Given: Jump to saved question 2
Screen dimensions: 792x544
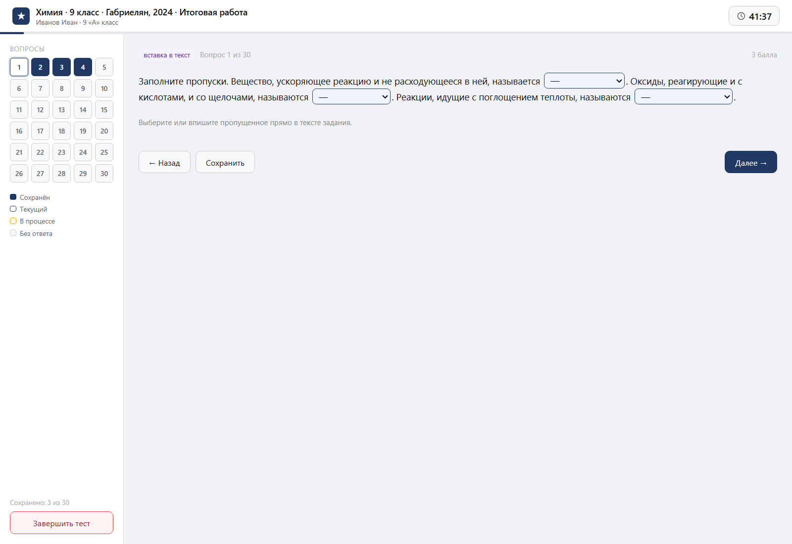Looking at the screenshot, I should pos(40,67).
